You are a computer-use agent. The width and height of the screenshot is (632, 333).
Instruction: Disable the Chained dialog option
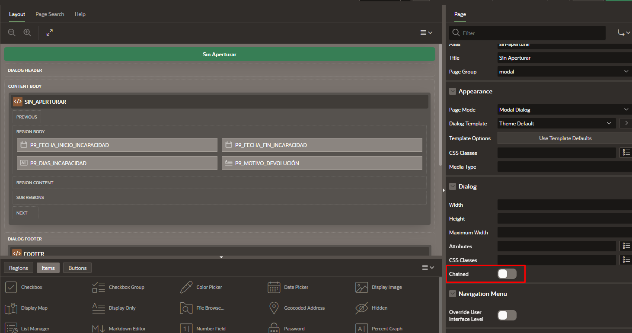(x=507, y=274)
